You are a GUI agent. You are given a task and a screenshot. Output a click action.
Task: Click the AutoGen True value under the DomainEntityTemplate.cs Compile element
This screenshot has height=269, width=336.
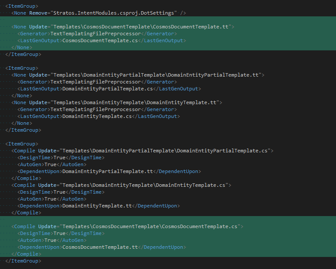[50, 199]
